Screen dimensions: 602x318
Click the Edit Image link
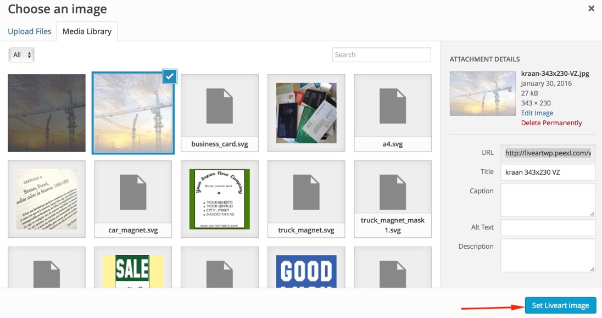[x=537, y=113]
